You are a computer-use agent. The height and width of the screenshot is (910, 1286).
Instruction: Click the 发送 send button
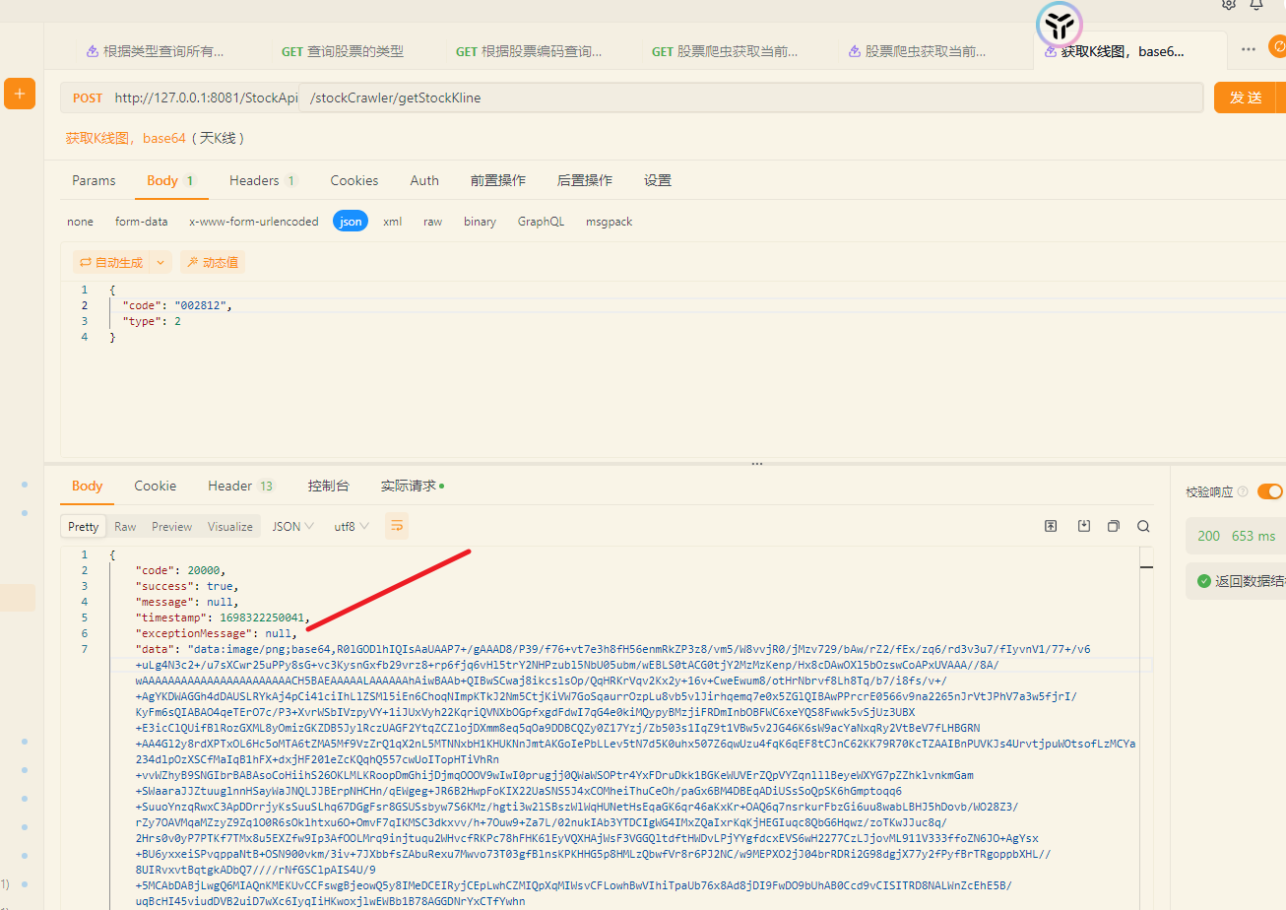point(1246,97)
